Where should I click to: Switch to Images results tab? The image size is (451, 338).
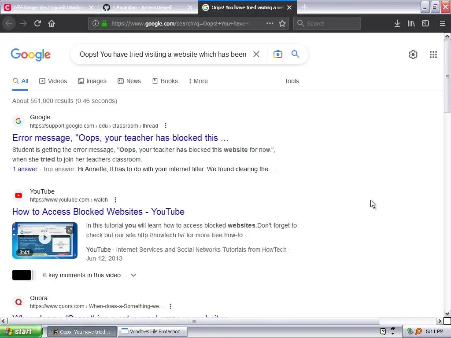(x=92, y=81)
